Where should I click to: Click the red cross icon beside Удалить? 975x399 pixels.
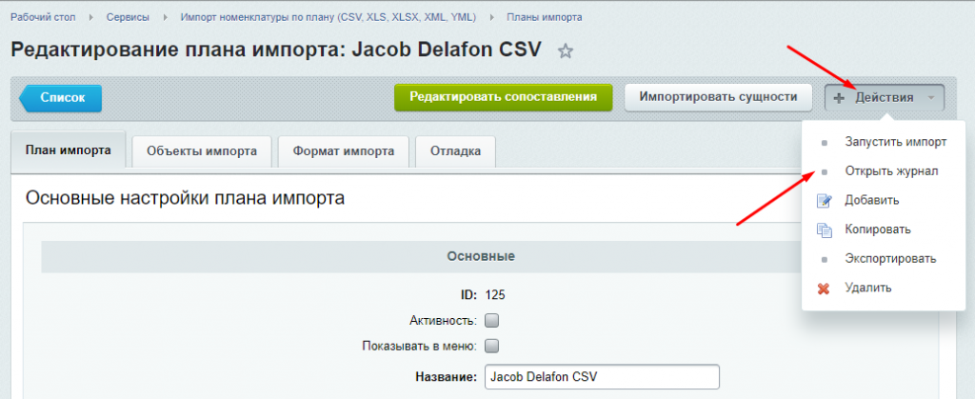click(x=824, y=289)
